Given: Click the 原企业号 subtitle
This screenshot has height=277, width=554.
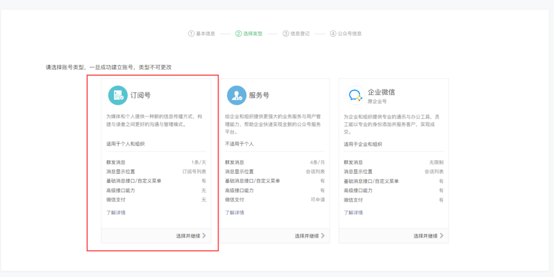Looking at the screenshot, I should (x=377, y=101).
